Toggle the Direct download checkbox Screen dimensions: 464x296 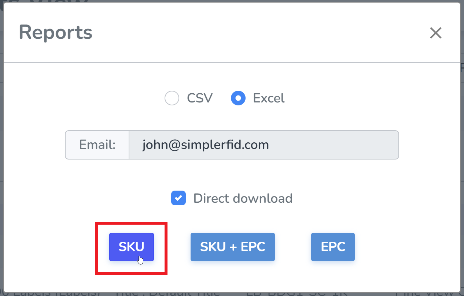(x=178, y=198)
